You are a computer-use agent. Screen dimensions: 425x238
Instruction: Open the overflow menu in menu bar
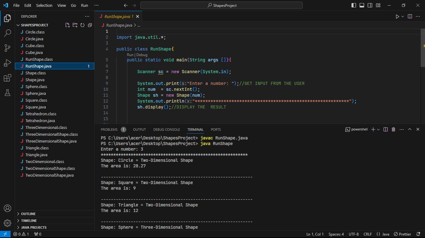click(x=96, y=5)
